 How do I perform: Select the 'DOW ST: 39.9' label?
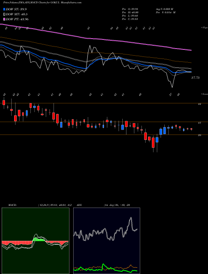pyautogui.click(x=16, y=9)
